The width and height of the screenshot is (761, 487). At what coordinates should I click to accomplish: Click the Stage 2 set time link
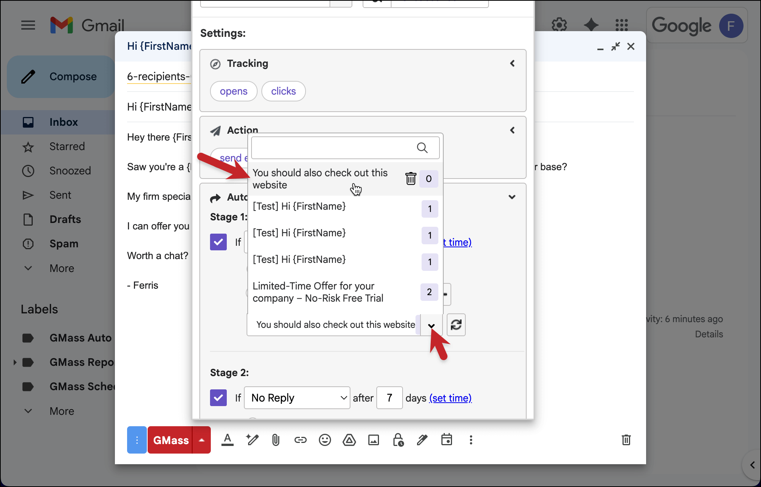tap(450, 398)
